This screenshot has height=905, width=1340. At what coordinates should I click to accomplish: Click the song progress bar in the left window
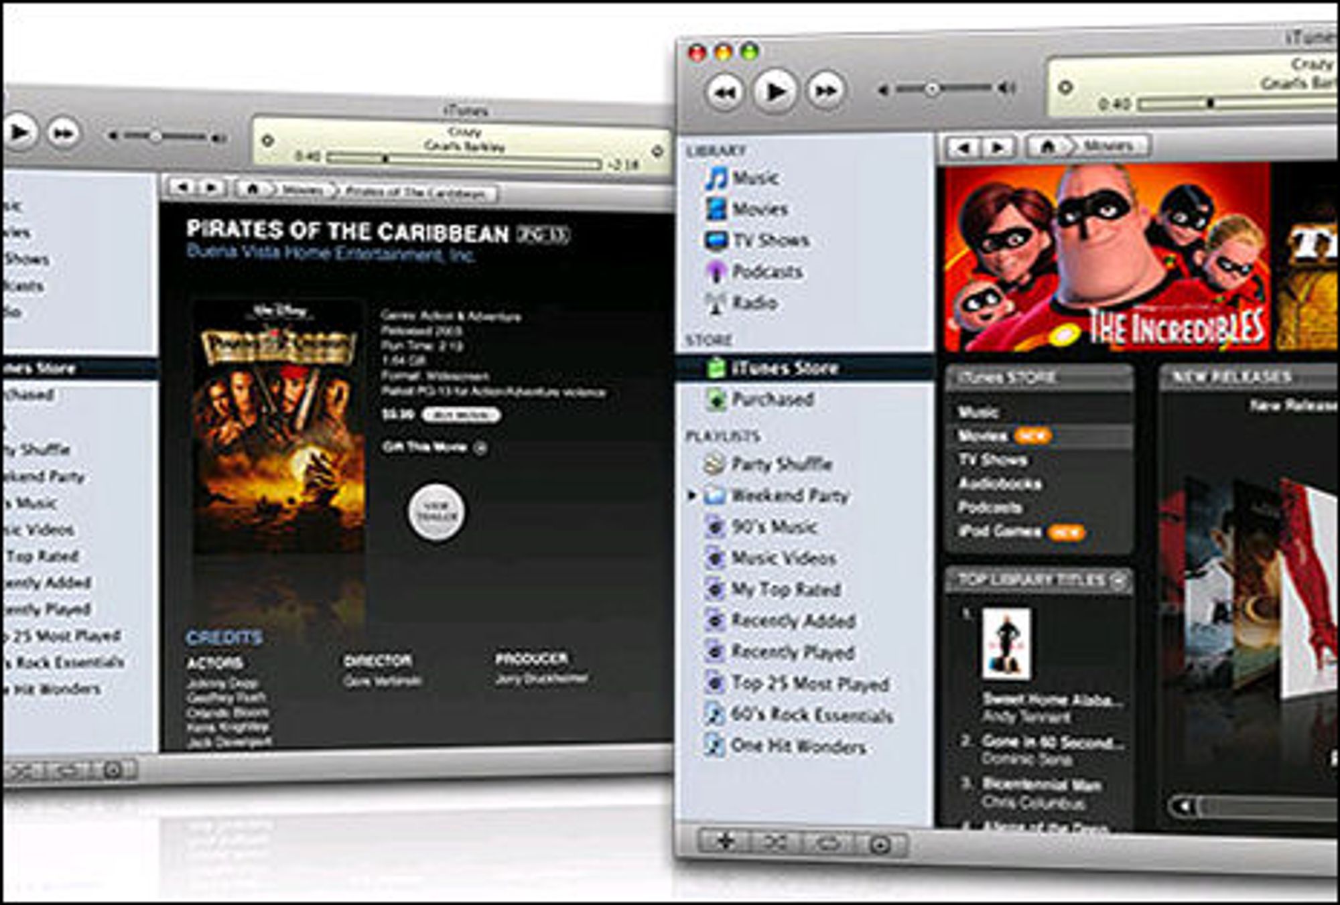[x=463, y=161]
